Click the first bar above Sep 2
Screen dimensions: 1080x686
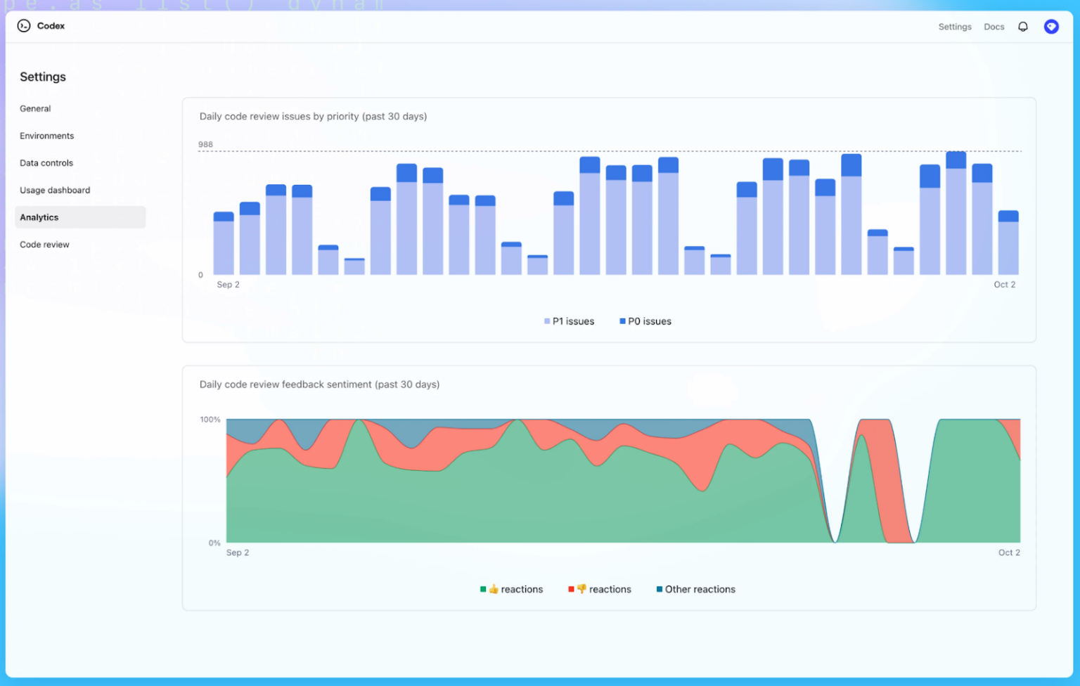point(224,244)
